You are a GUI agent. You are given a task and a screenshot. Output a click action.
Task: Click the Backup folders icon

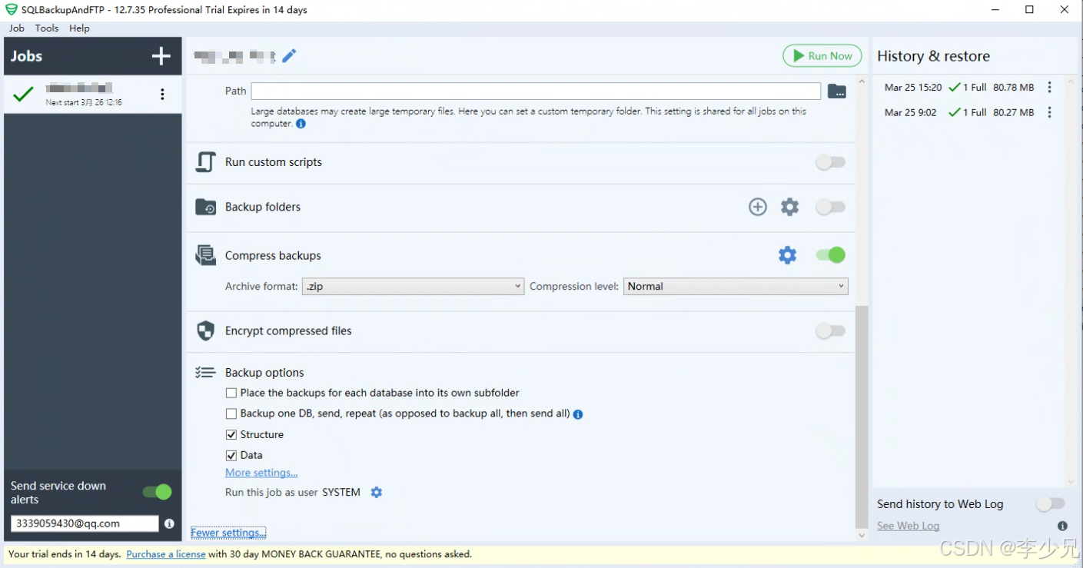[x=205, y=207]
